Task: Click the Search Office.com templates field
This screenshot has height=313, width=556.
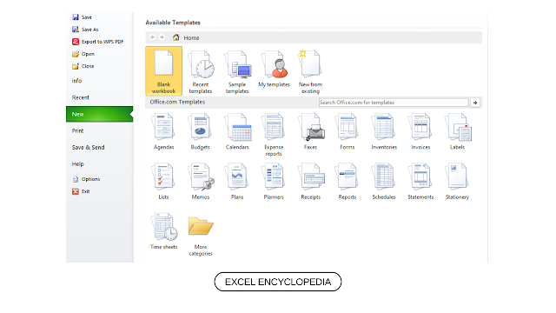Action: click(x=394, y=103)
